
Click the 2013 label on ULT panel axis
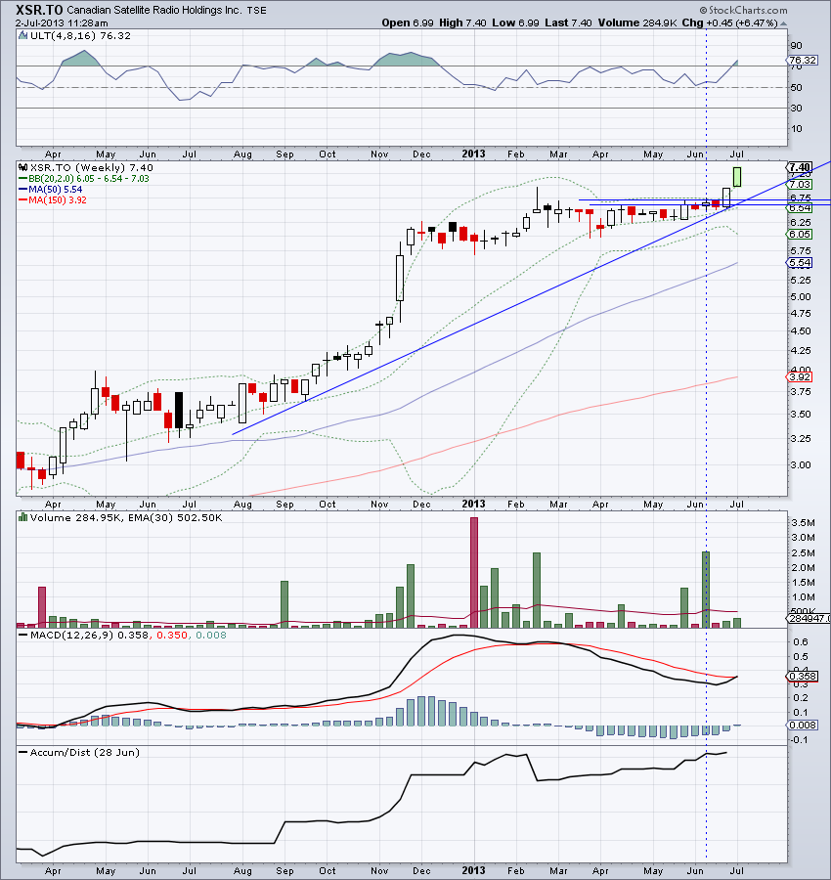point(473,154)
